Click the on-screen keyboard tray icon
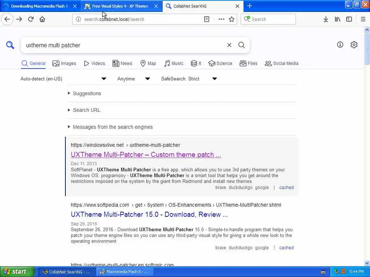Image resolution: width=370 pixels, height=277 pixels. coord(323,272)
